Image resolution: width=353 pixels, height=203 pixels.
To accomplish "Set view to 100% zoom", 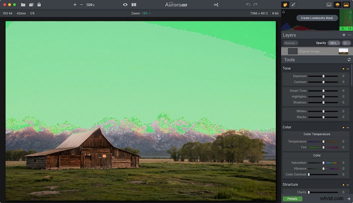I will tap(90, 5).
